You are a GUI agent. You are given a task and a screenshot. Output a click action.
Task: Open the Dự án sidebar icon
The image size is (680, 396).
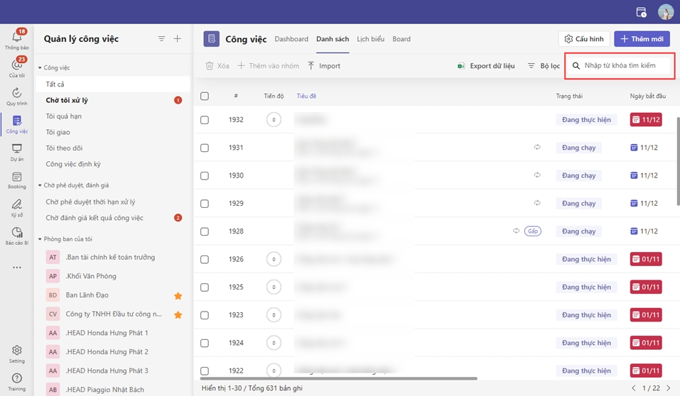17,149
